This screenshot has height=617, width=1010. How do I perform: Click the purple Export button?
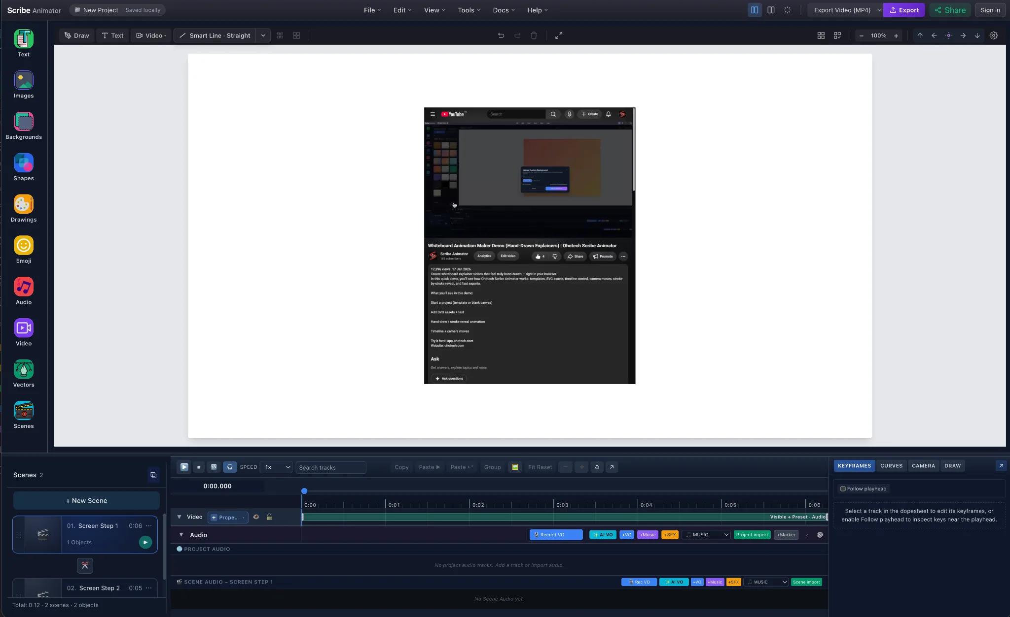click(904, 10)
